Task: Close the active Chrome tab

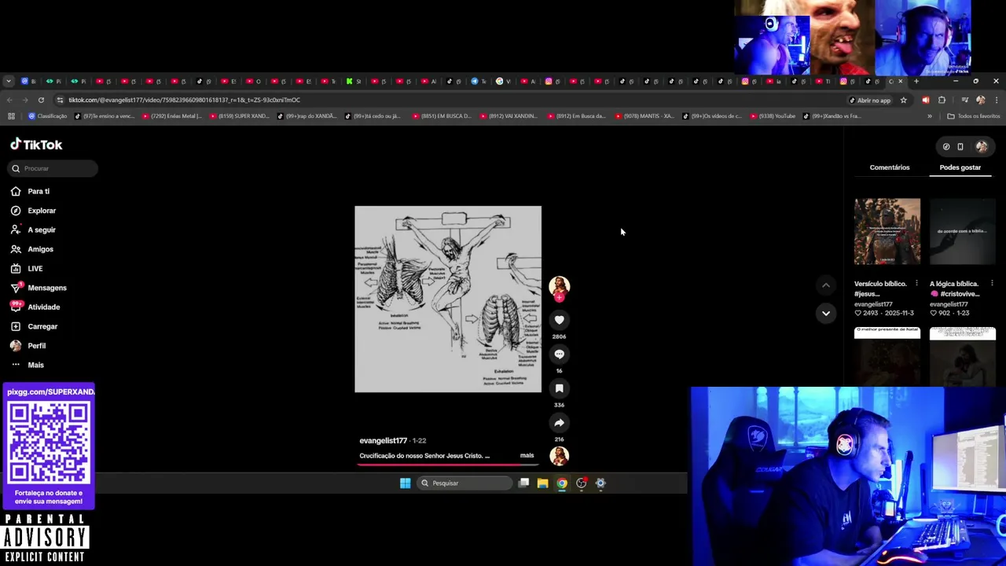Action: [901, 81]
